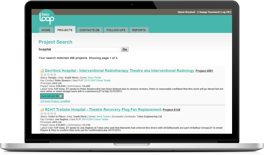264x155 pixels.
Task: Open owner Dave Tickle on RCHT Treliske project
Action: [103, 116]
